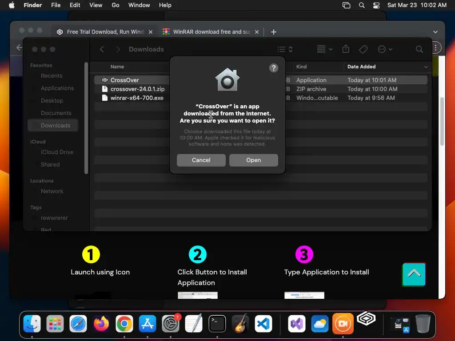Open iCloud Drive in sidebar
This screenshot has width=455, height=341.
57,152
